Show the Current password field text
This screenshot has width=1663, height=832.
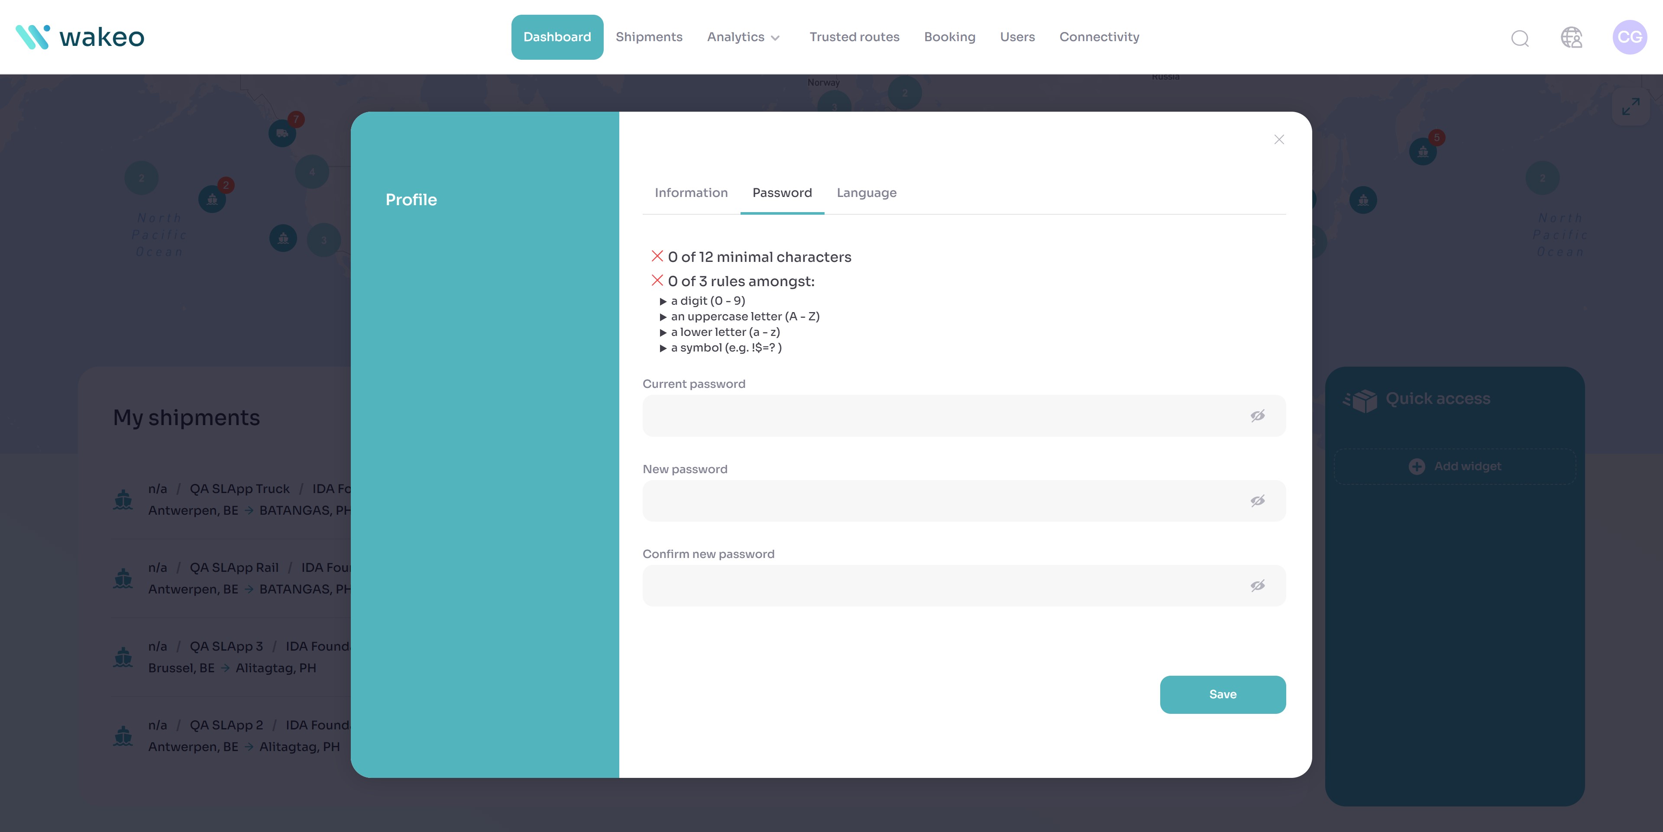[1257, 416]
